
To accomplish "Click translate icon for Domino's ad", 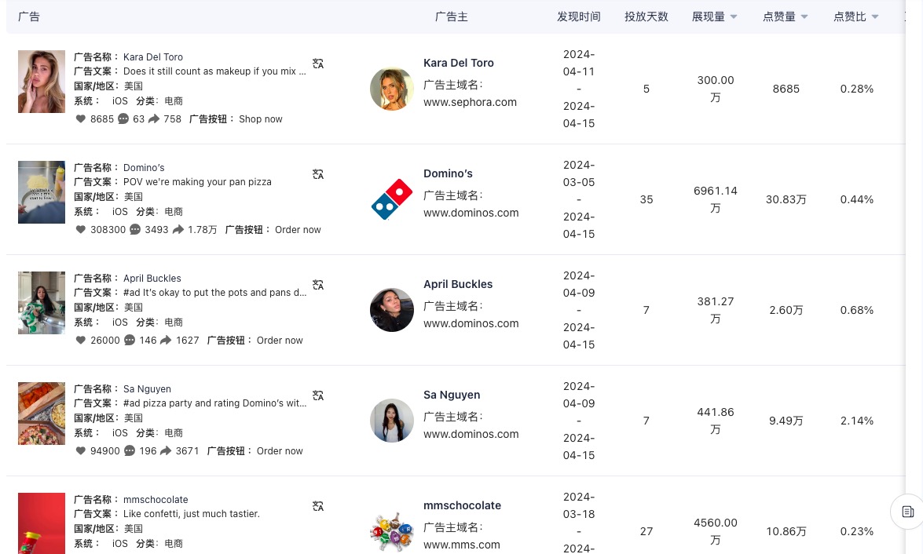I will click(318, 174).
